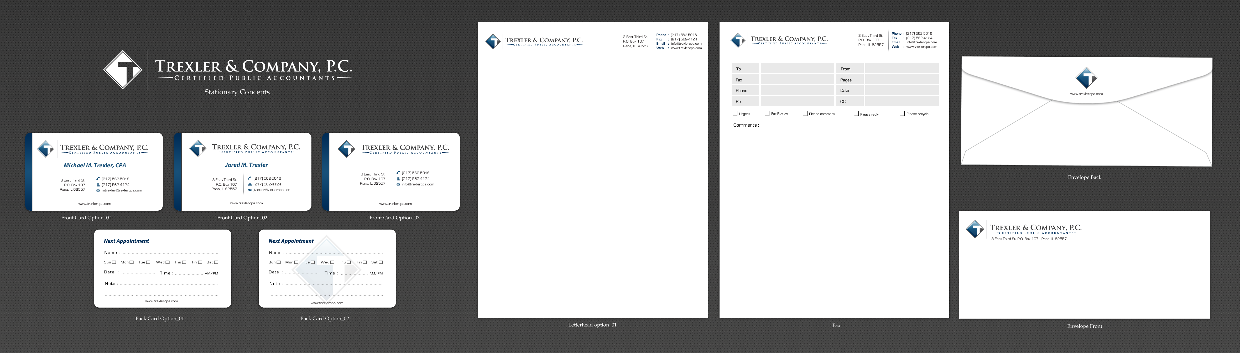
Task: Click mtrexler@trexlercpa.com email on first card
Action: coord(122,190)
